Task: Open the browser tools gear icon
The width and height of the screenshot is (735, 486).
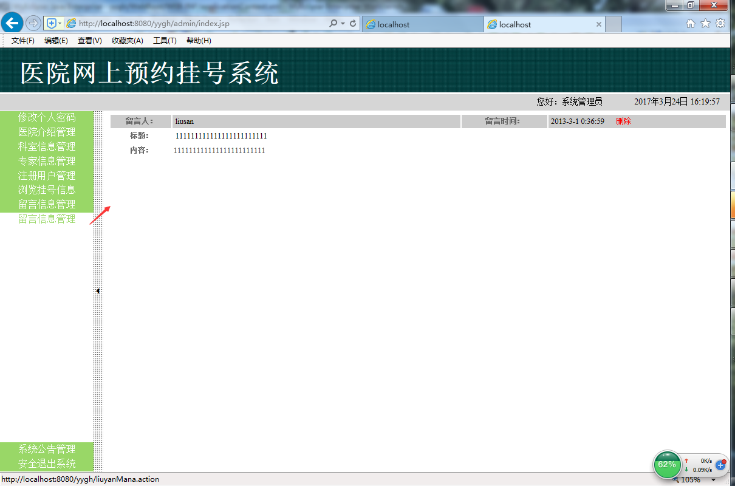Action: (720, 24)
